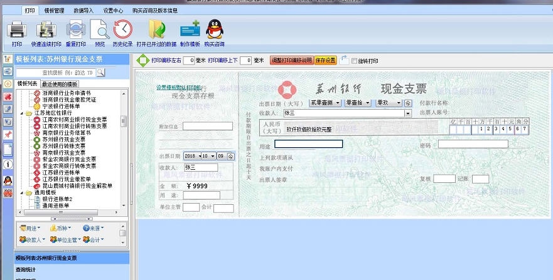Open the 设置中心 ribbon tab
Viewport: 553px width, 280px height.
coord(113,11)
